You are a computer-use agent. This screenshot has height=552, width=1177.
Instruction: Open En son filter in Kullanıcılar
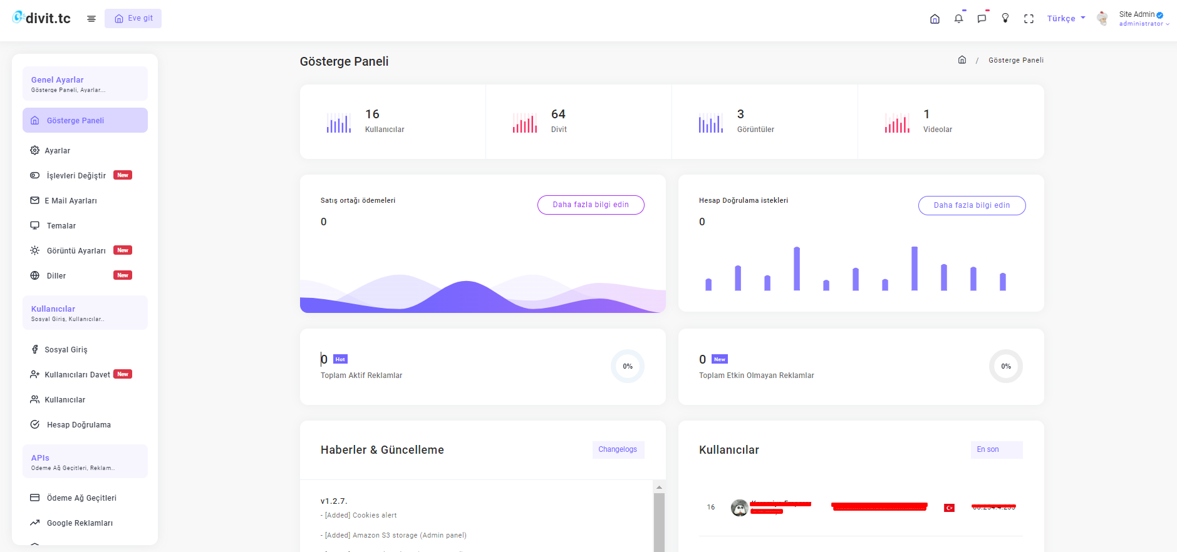pyautogui.click(x=997, y=449)
